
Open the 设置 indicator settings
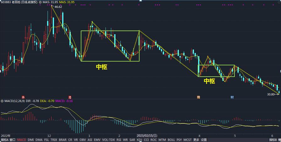point(204,140)
